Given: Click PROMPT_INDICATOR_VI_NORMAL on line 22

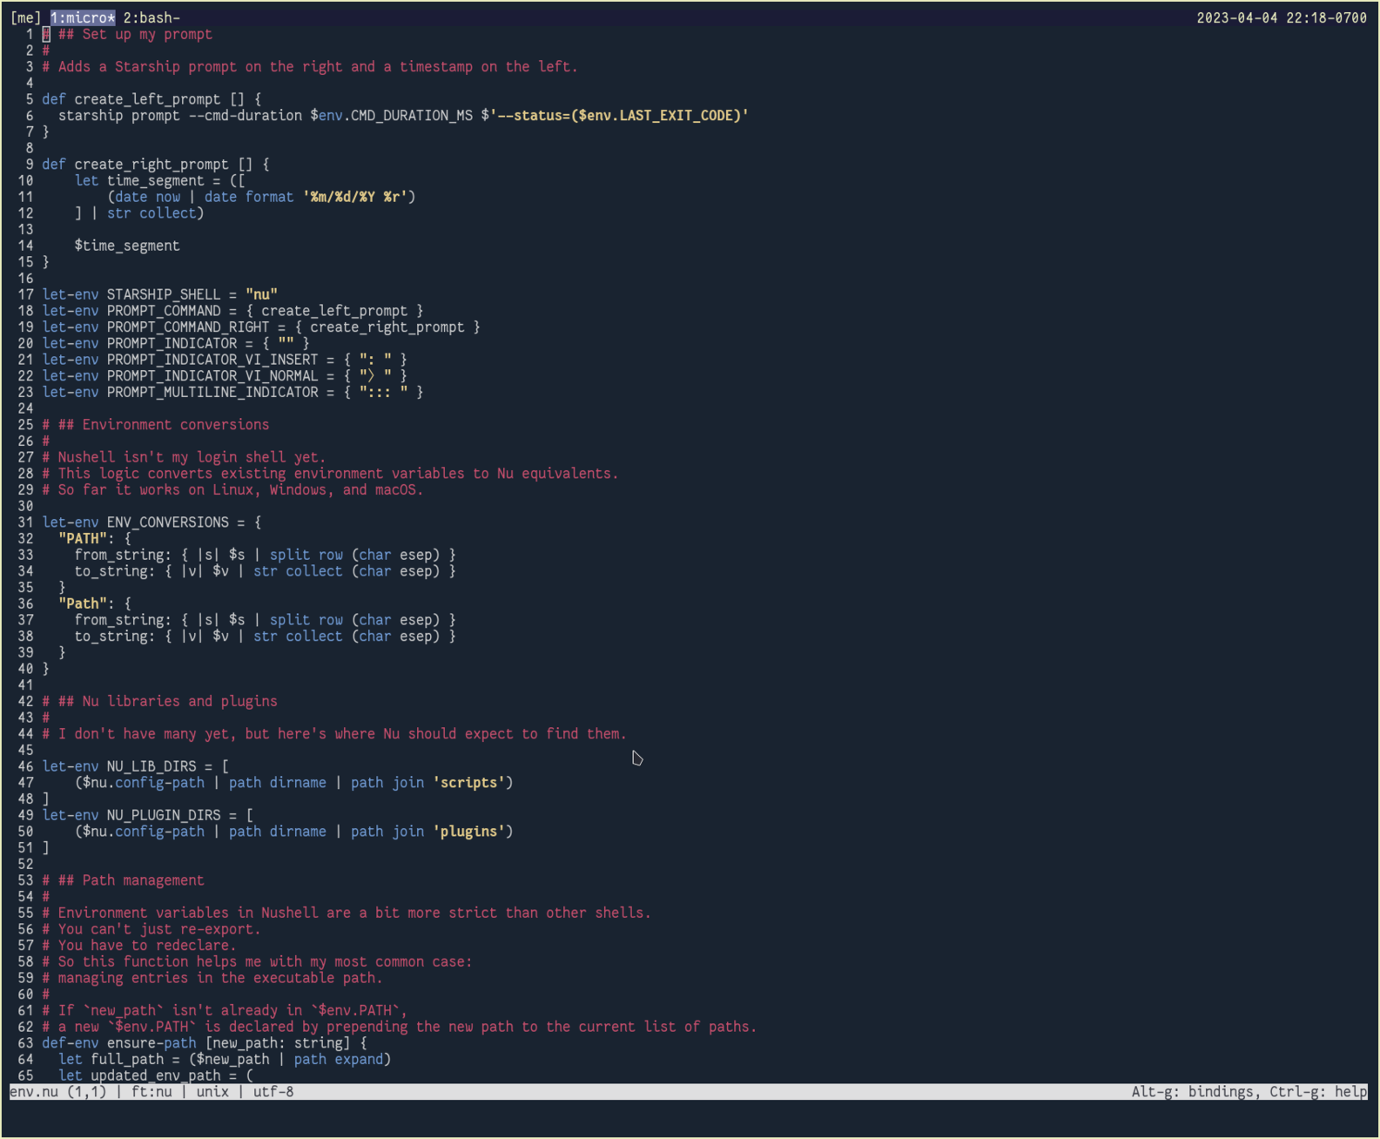Looking at the screenshot, I should 212,376.
